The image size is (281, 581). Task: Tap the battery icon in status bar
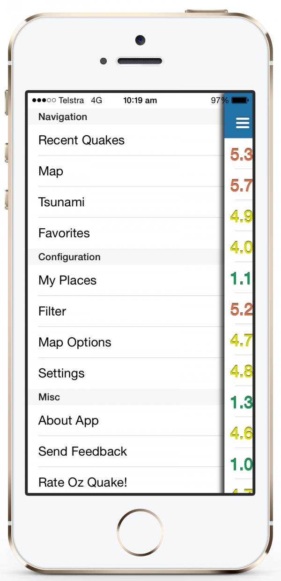(x=240, y=101)
